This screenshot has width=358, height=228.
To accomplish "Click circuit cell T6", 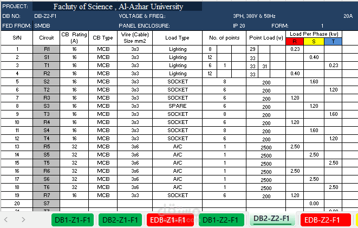I will click(x=47, y=187).
